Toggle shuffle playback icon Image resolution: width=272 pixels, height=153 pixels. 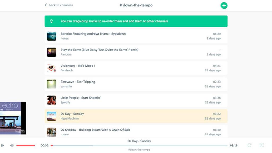(262, 145)
